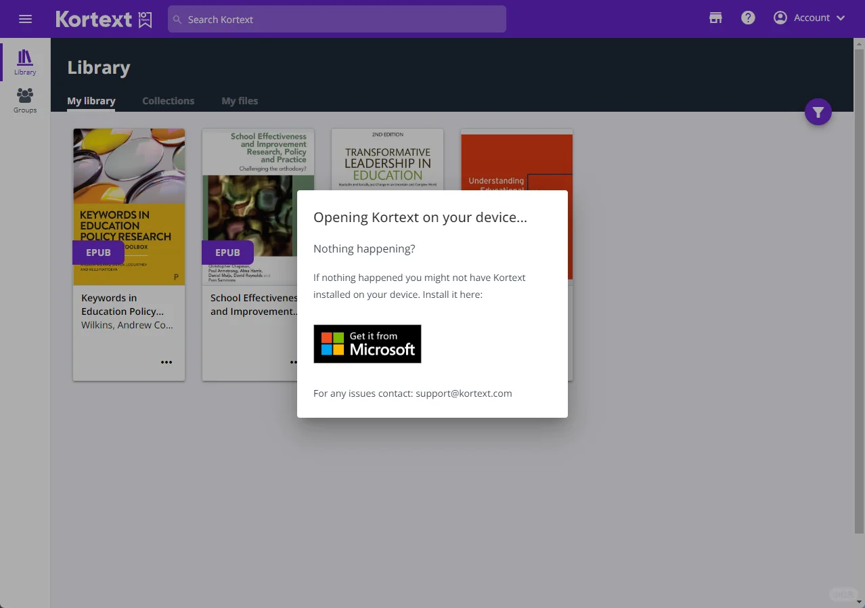The width and height of the screenshot is (865, 608).
Task: Open Transformative Leadership in Education cover
Action: click(387, 159)
